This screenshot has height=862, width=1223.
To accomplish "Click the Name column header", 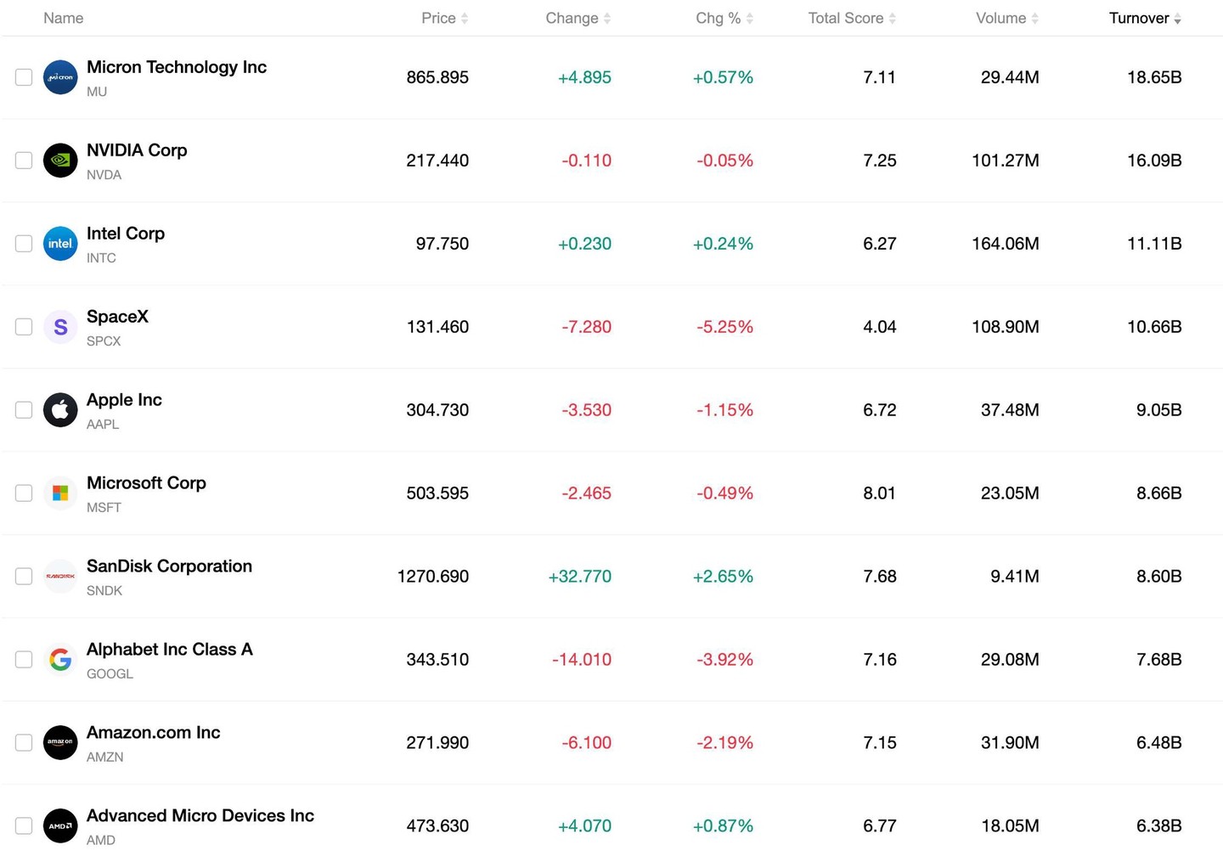I will 64,19.
